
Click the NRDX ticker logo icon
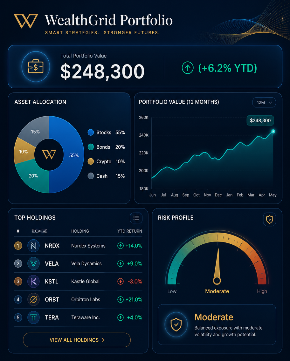(x=33, y=246)
